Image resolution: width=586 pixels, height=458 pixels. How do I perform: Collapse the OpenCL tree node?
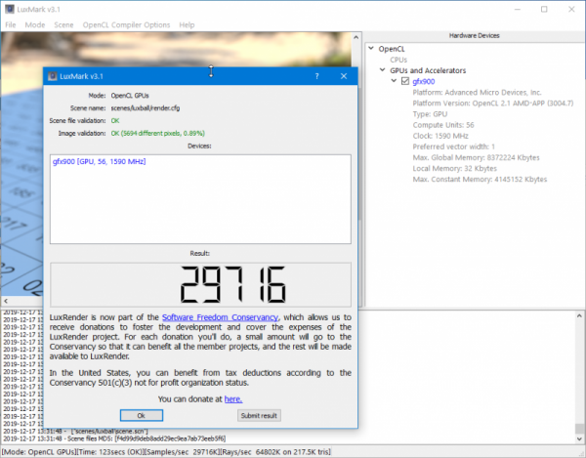(371, 48)
